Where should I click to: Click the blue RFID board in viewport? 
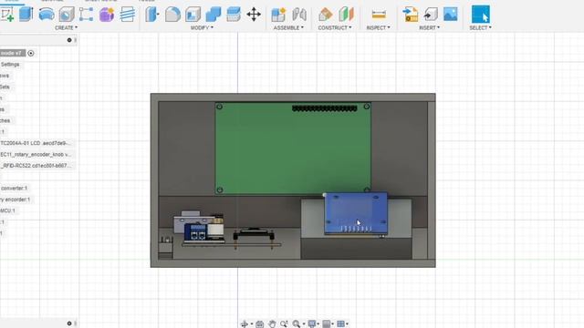[x=356, y=213]
